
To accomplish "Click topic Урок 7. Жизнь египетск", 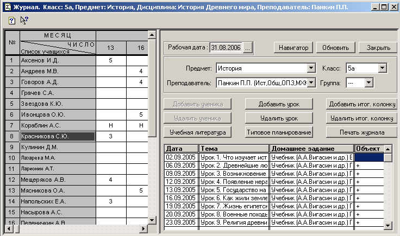I will click(234, 206).
